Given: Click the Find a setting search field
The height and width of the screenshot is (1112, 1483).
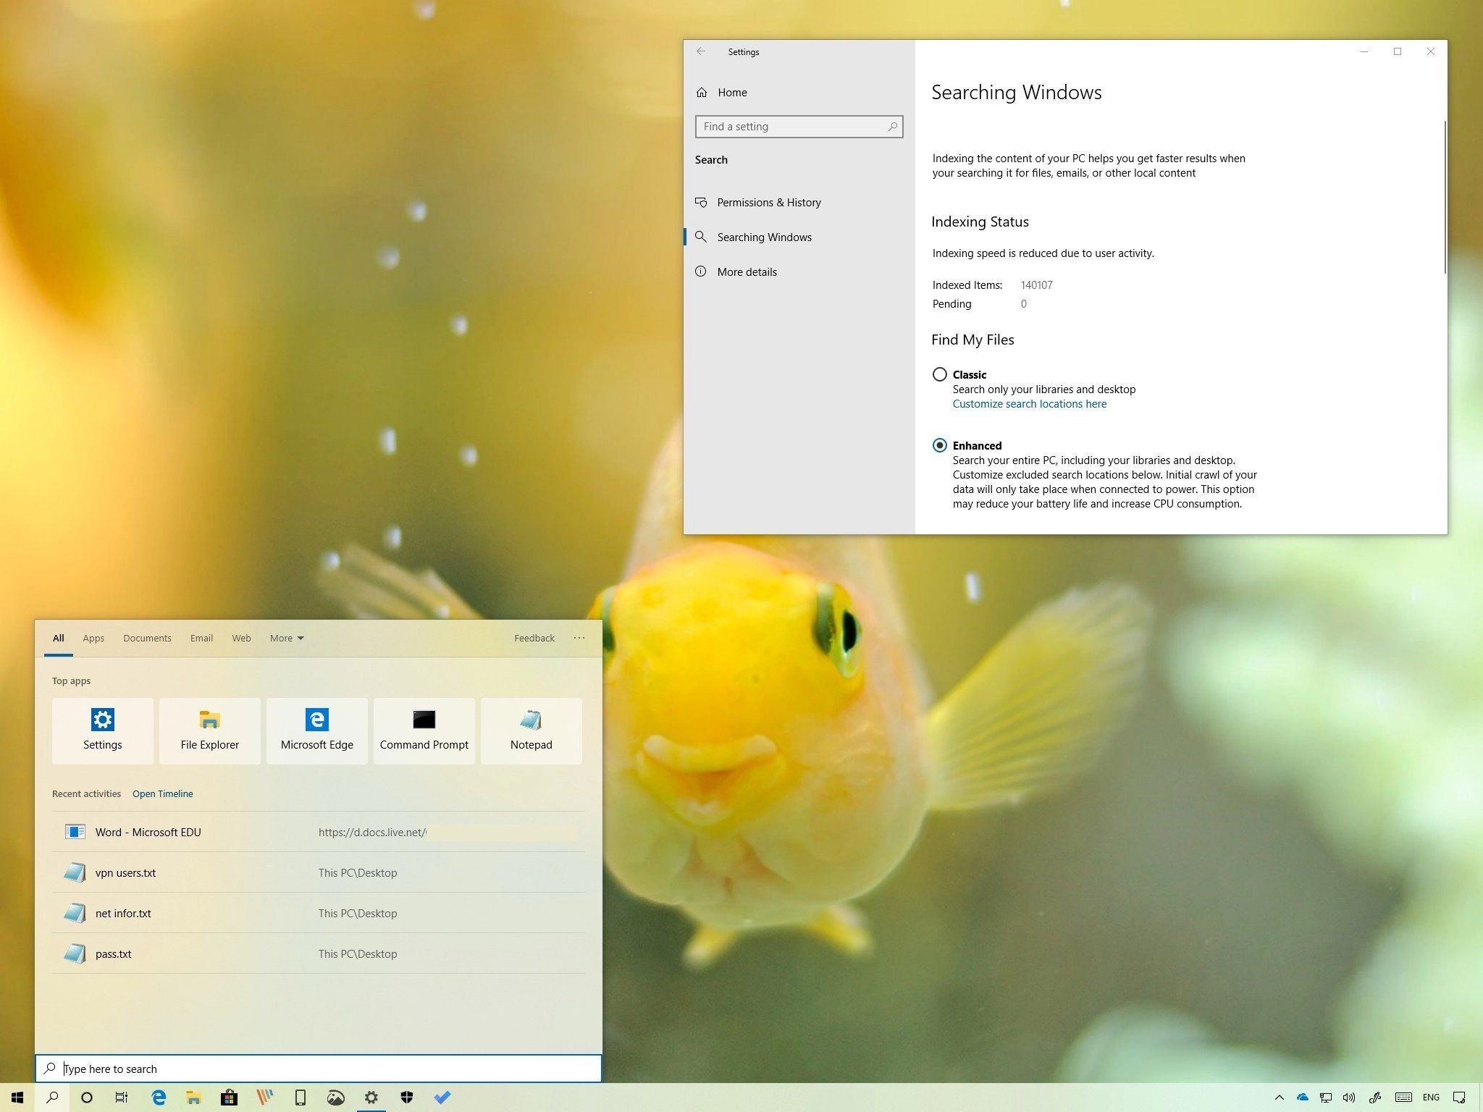Looking at the screenshot, I should pyautogui.click(x=793, y=127).
